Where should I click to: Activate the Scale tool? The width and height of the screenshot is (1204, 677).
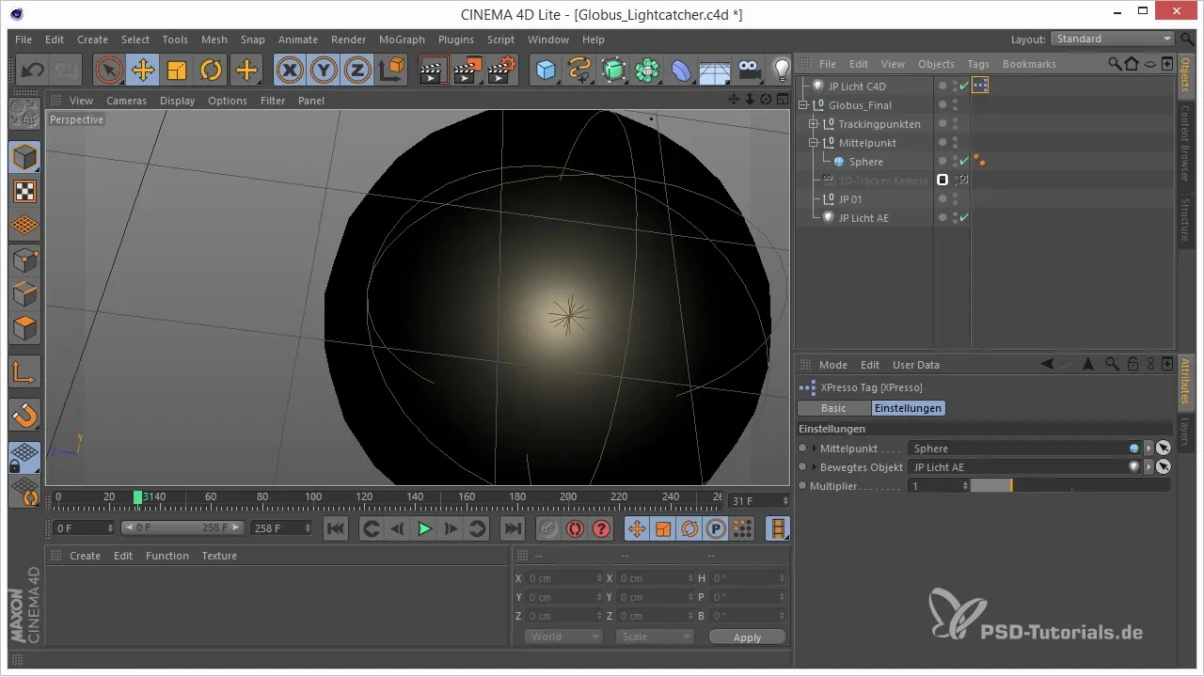coord(177,70)
